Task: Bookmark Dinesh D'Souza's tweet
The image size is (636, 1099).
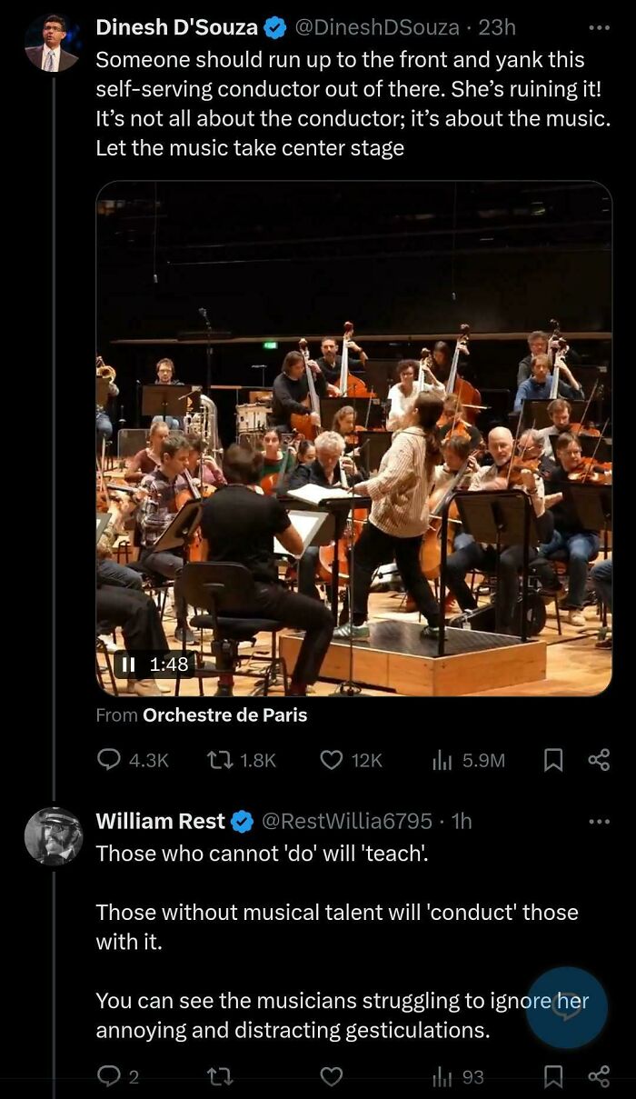Action: [553, 761]
